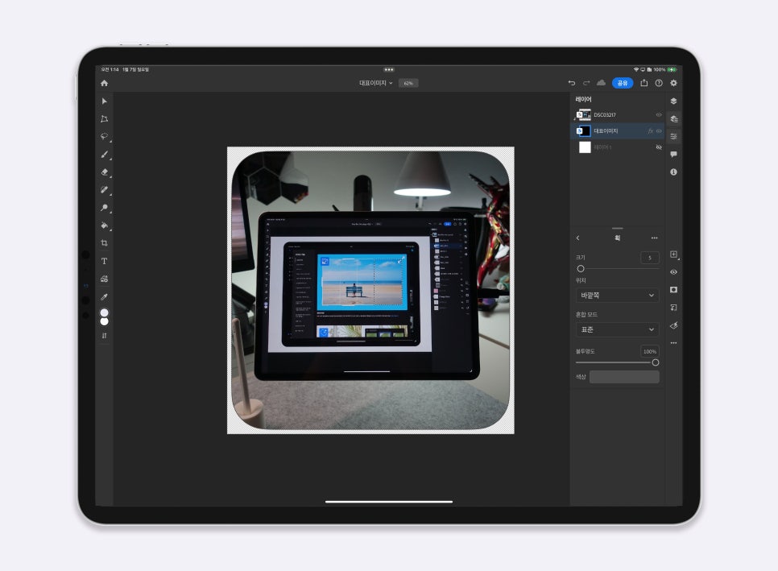Add a layer mask

(x=673, y=290)
